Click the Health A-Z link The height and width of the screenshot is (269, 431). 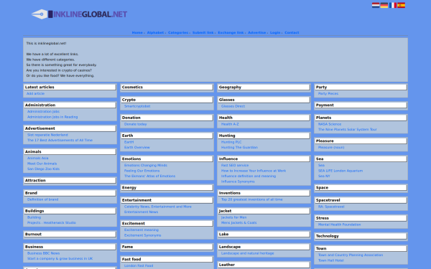point(230,124)
